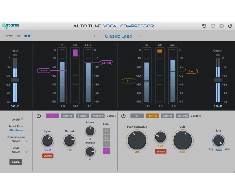235x195 pixels.
Task: Toggle Comp II power button
Action: (123, 116)
